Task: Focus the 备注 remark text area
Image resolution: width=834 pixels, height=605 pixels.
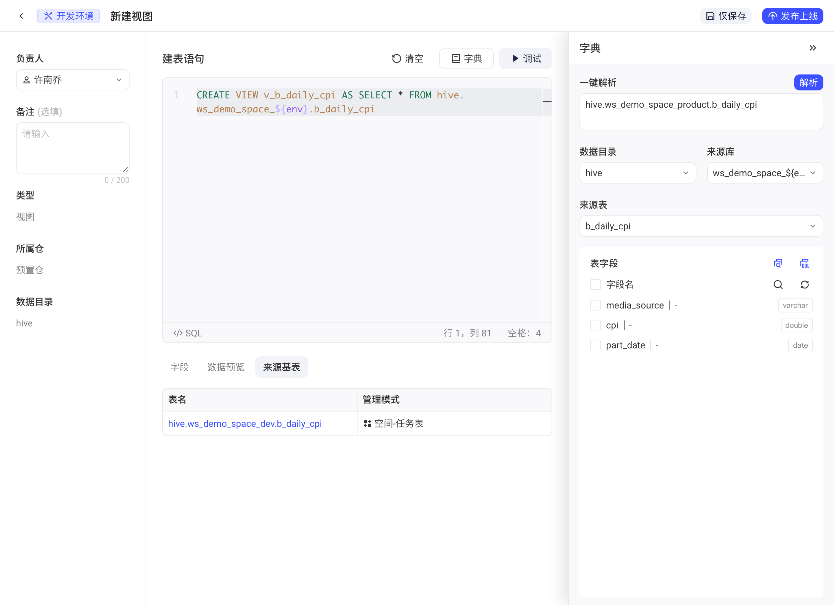Action: 73,148
